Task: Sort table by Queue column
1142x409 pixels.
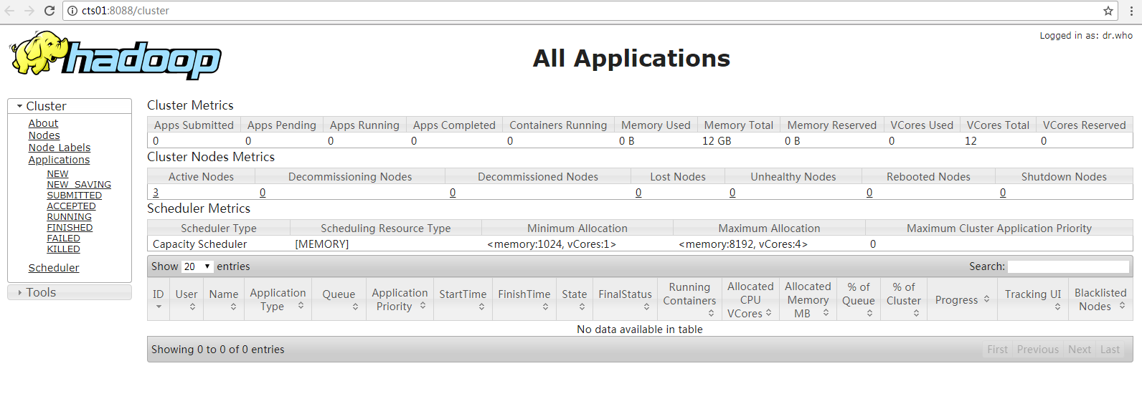Action: point(339,299)
